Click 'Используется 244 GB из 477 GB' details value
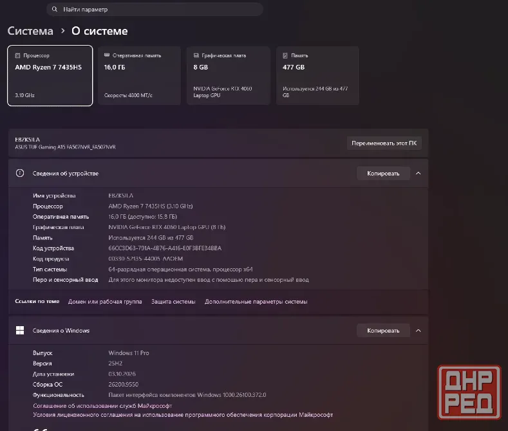The image size is (508, 431). tap(151, 237)
